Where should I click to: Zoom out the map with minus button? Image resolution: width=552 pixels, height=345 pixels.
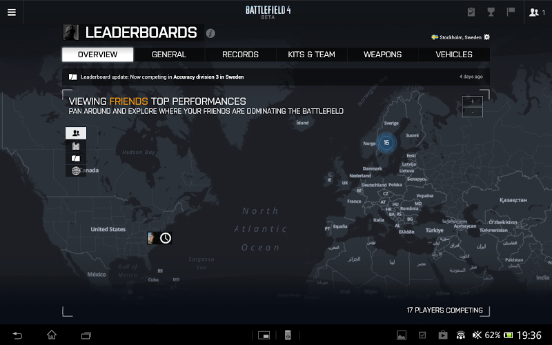click(x=473, y=112)
